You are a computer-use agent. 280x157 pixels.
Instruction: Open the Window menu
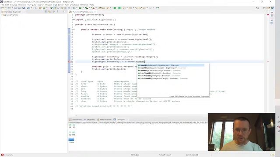(x=84, y=5)
